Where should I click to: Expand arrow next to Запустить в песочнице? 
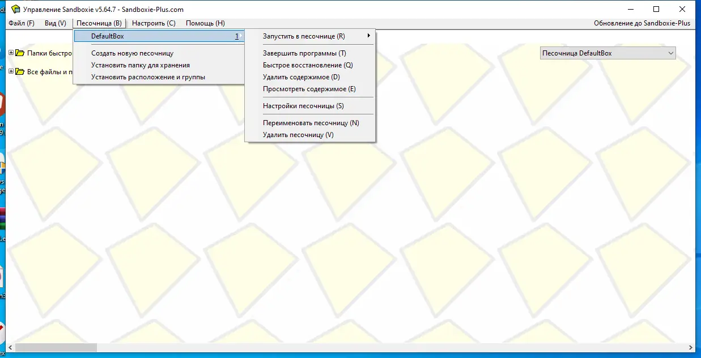(x=369, y=36)
